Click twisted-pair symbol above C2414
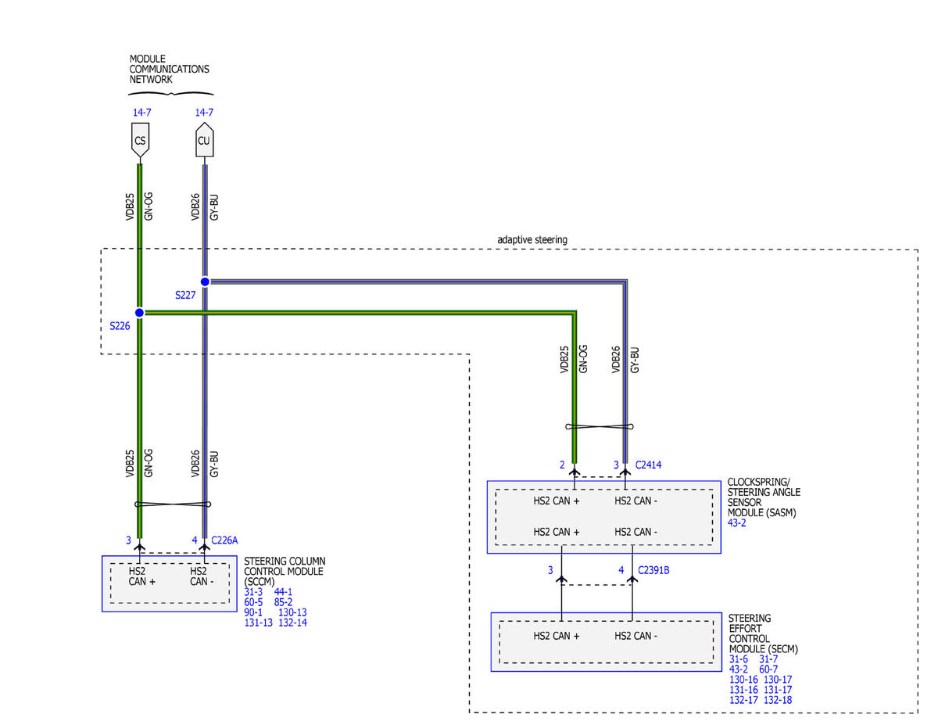Viewport: 938px width, 725px height. tap(600, 426)
